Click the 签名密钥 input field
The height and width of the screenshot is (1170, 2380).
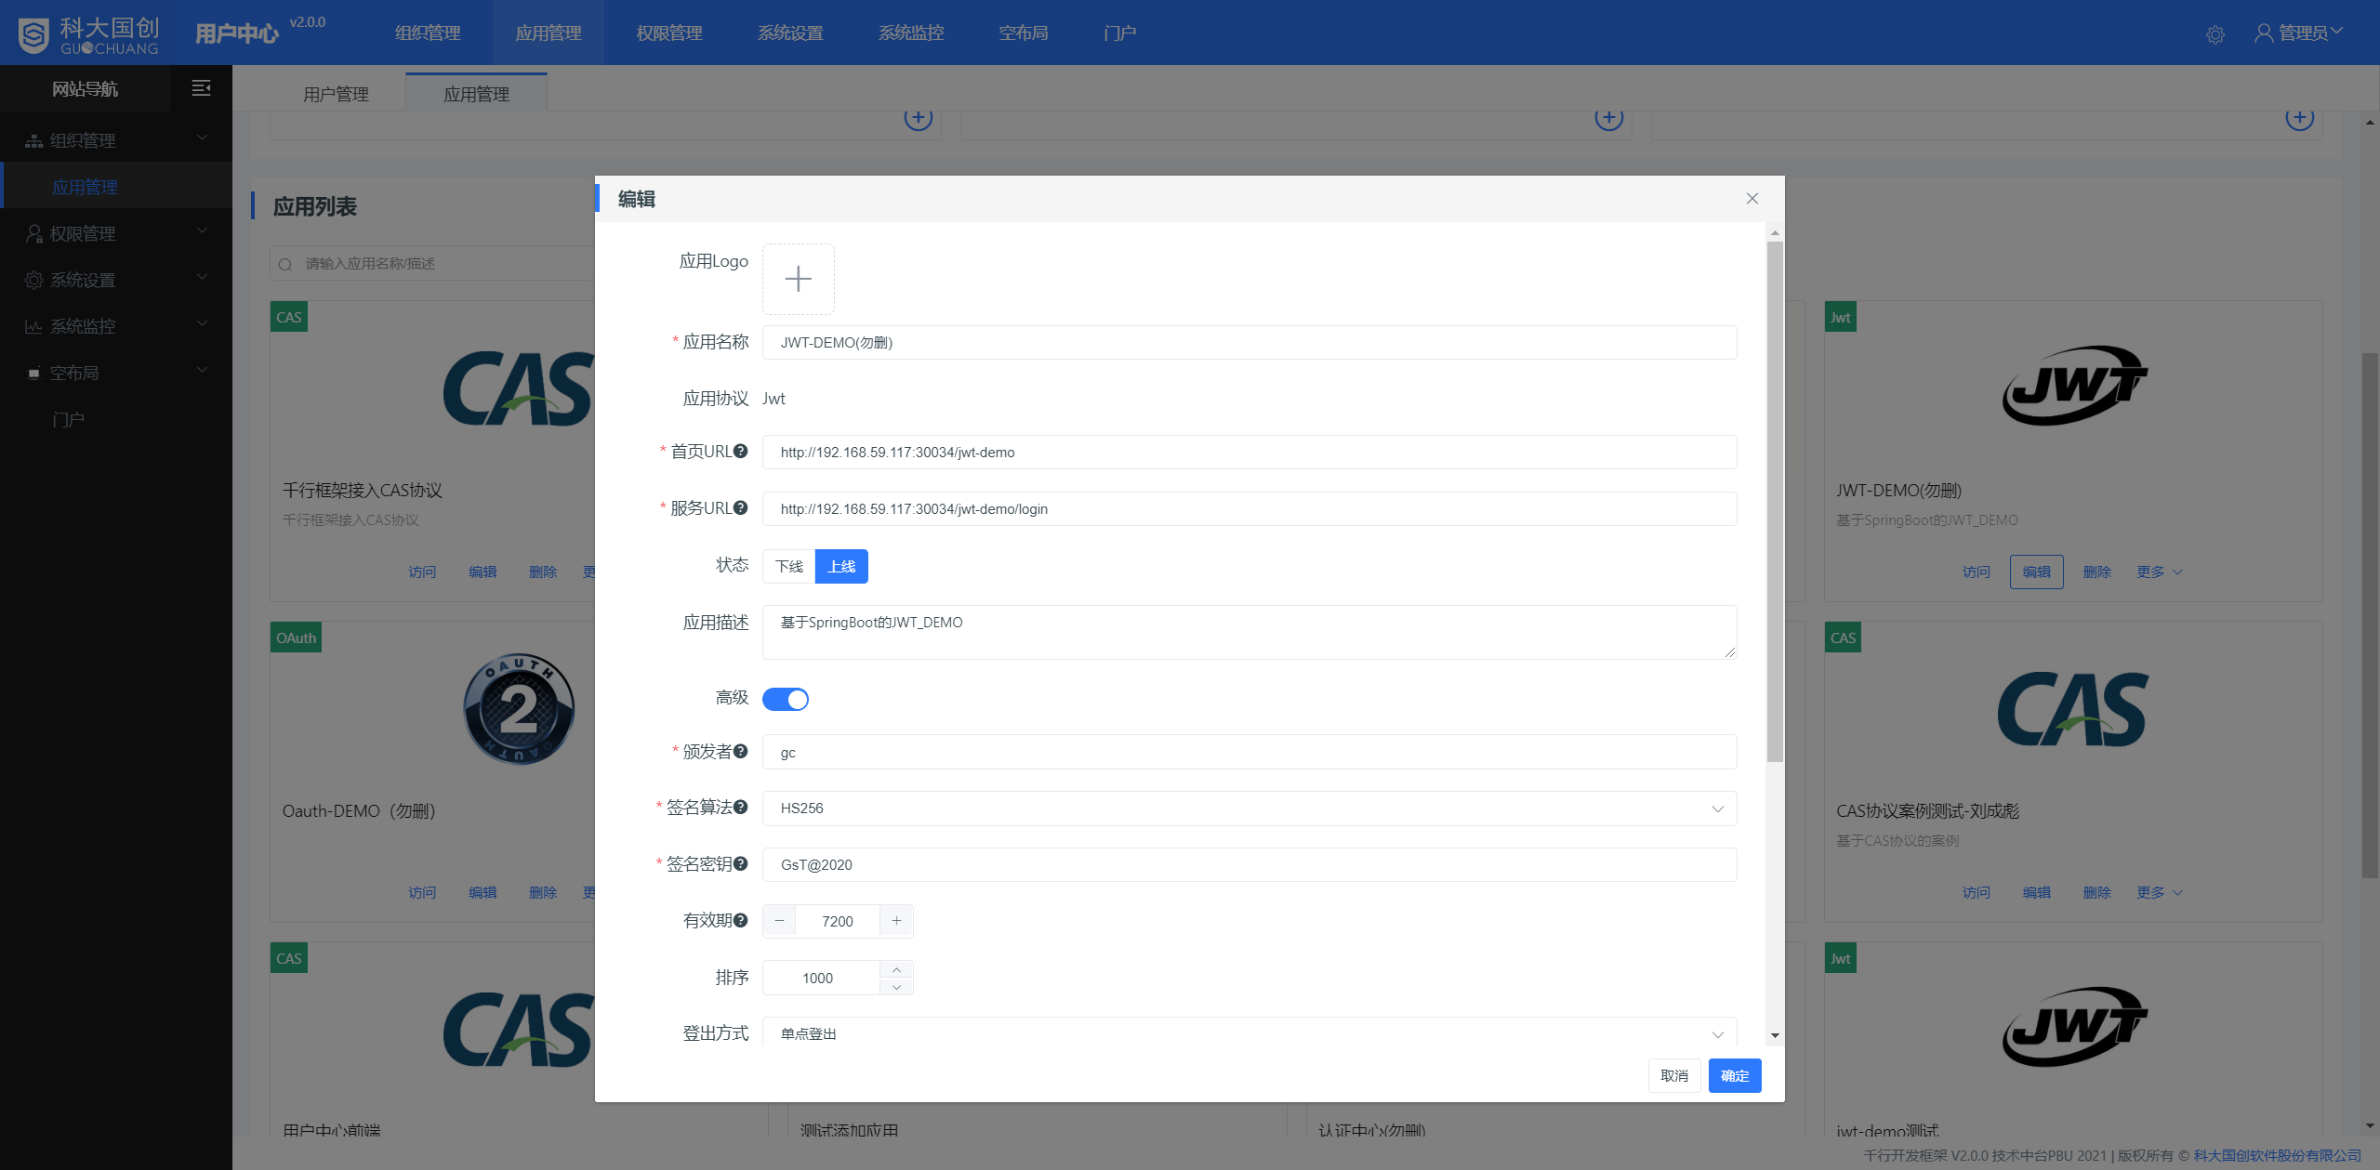click(1249, 864)
